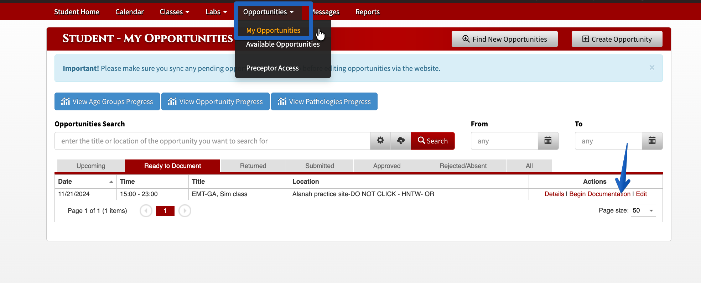Open the Calendar page
701x283 pixels.
(129, 12)
